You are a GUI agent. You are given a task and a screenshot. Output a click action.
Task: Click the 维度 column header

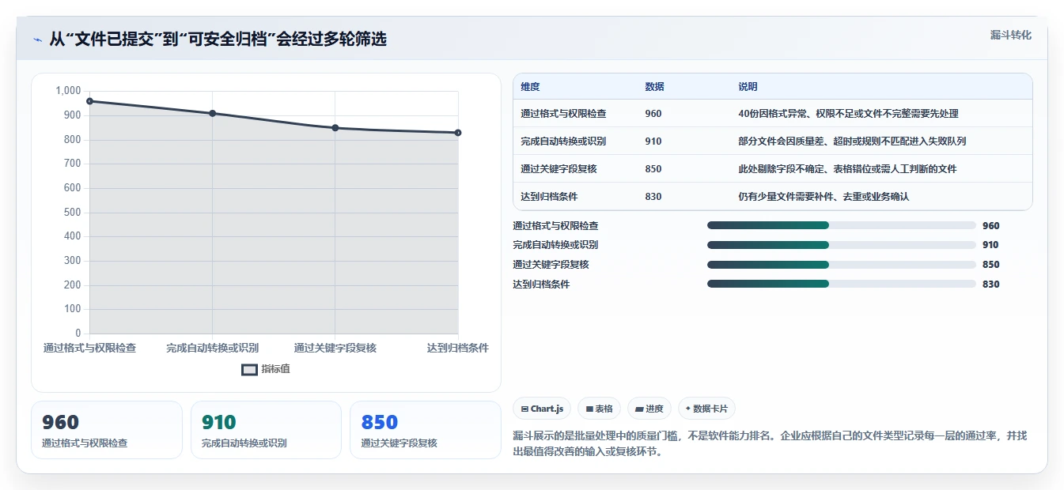(530, 86)
